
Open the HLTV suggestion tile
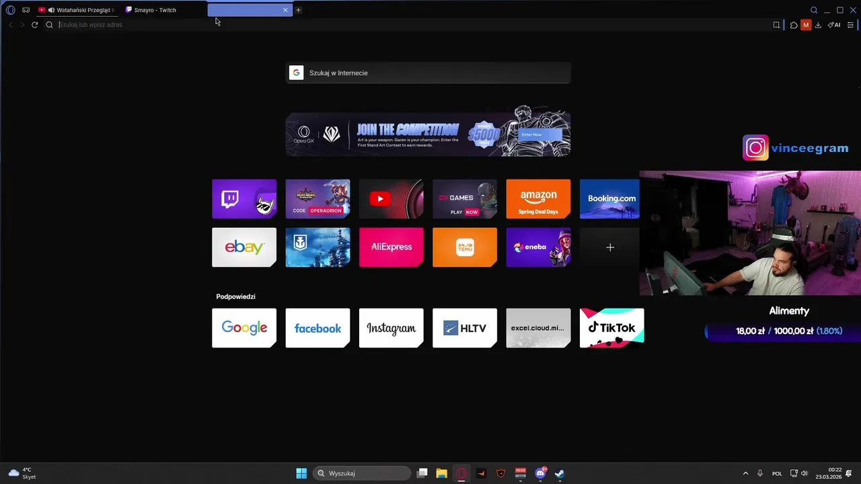point(465,328)
